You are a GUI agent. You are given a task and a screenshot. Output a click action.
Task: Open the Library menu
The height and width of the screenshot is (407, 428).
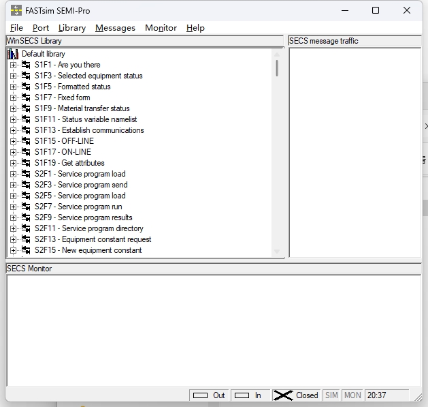(72, 28)
